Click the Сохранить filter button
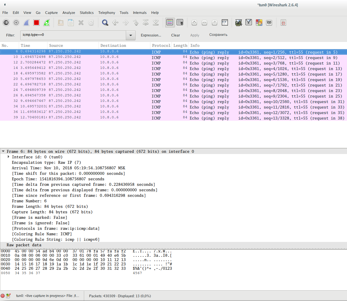The image size is (347, 301). [x=218, y=35]
